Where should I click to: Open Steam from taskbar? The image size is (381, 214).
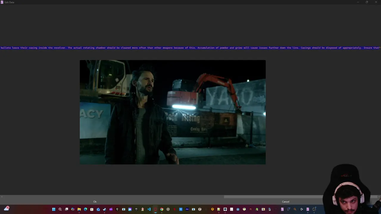click(104, 209)
